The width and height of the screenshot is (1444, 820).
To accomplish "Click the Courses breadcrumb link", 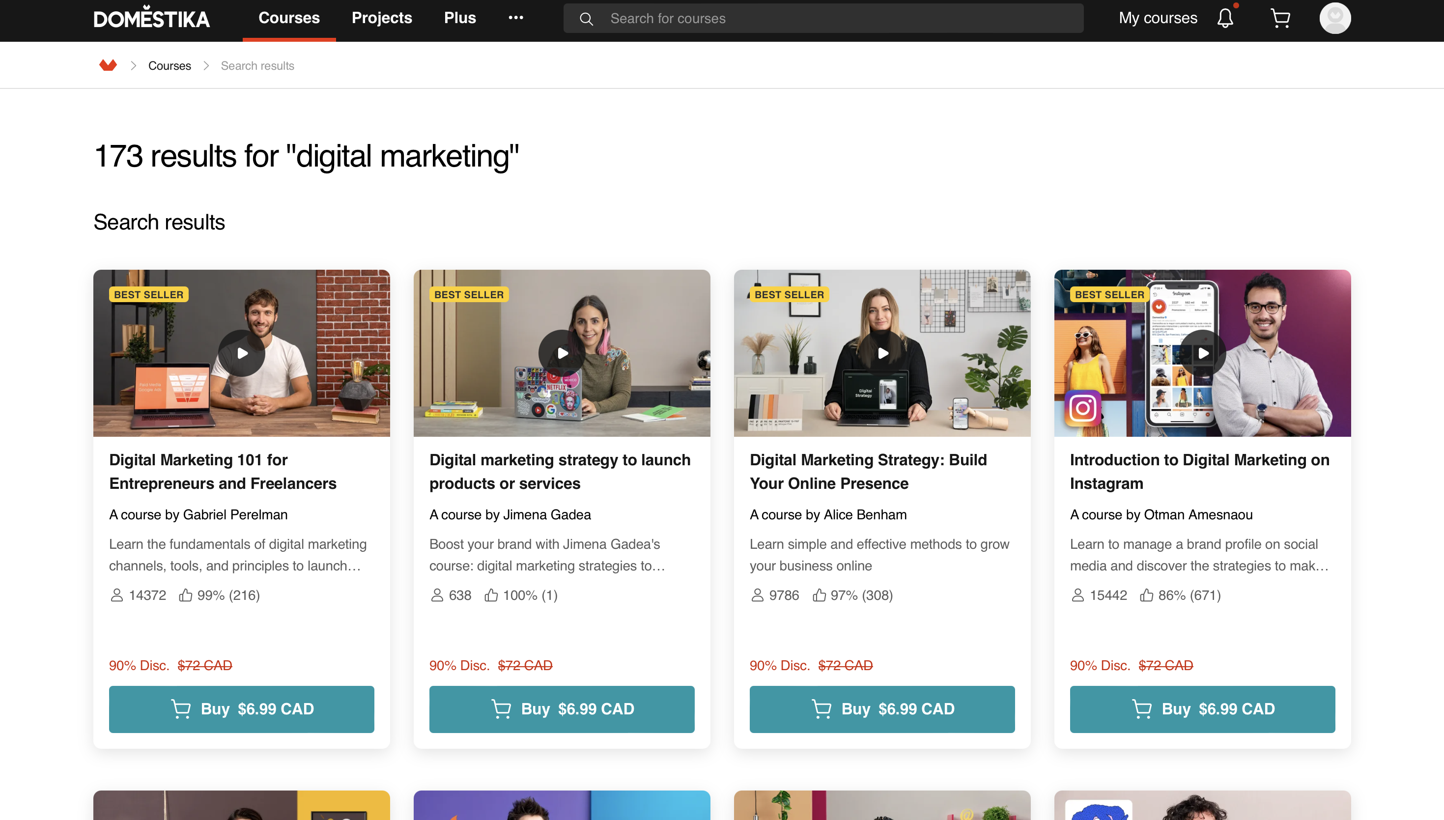I will [170, 66].
